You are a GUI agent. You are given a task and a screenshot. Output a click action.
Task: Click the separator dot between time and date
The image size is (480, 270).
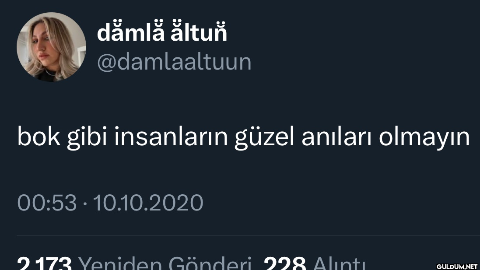pos(85,203)
